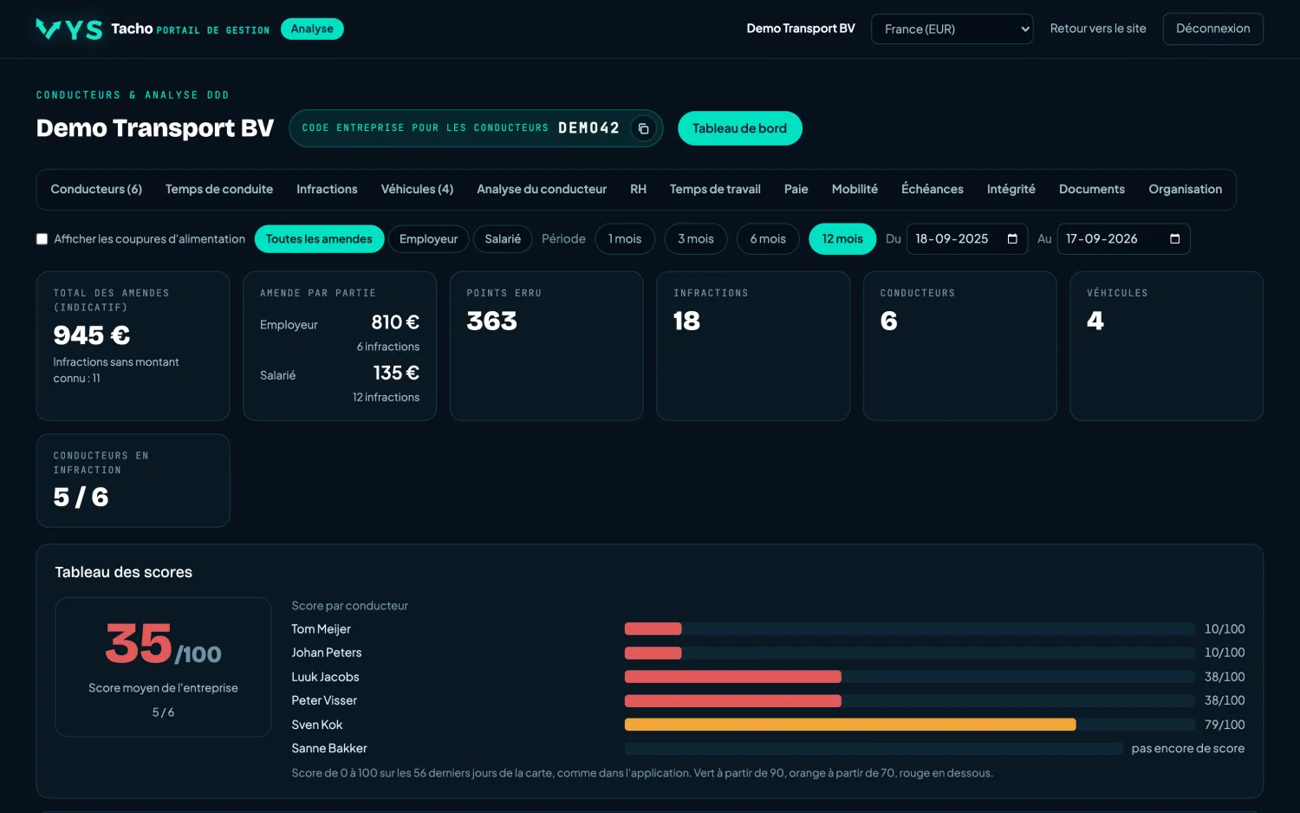Open the Documents tab

pos(1092,189)
